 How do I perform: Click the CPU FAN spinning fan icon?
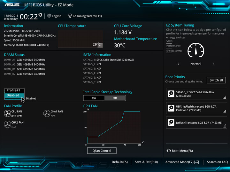point(7,114)
